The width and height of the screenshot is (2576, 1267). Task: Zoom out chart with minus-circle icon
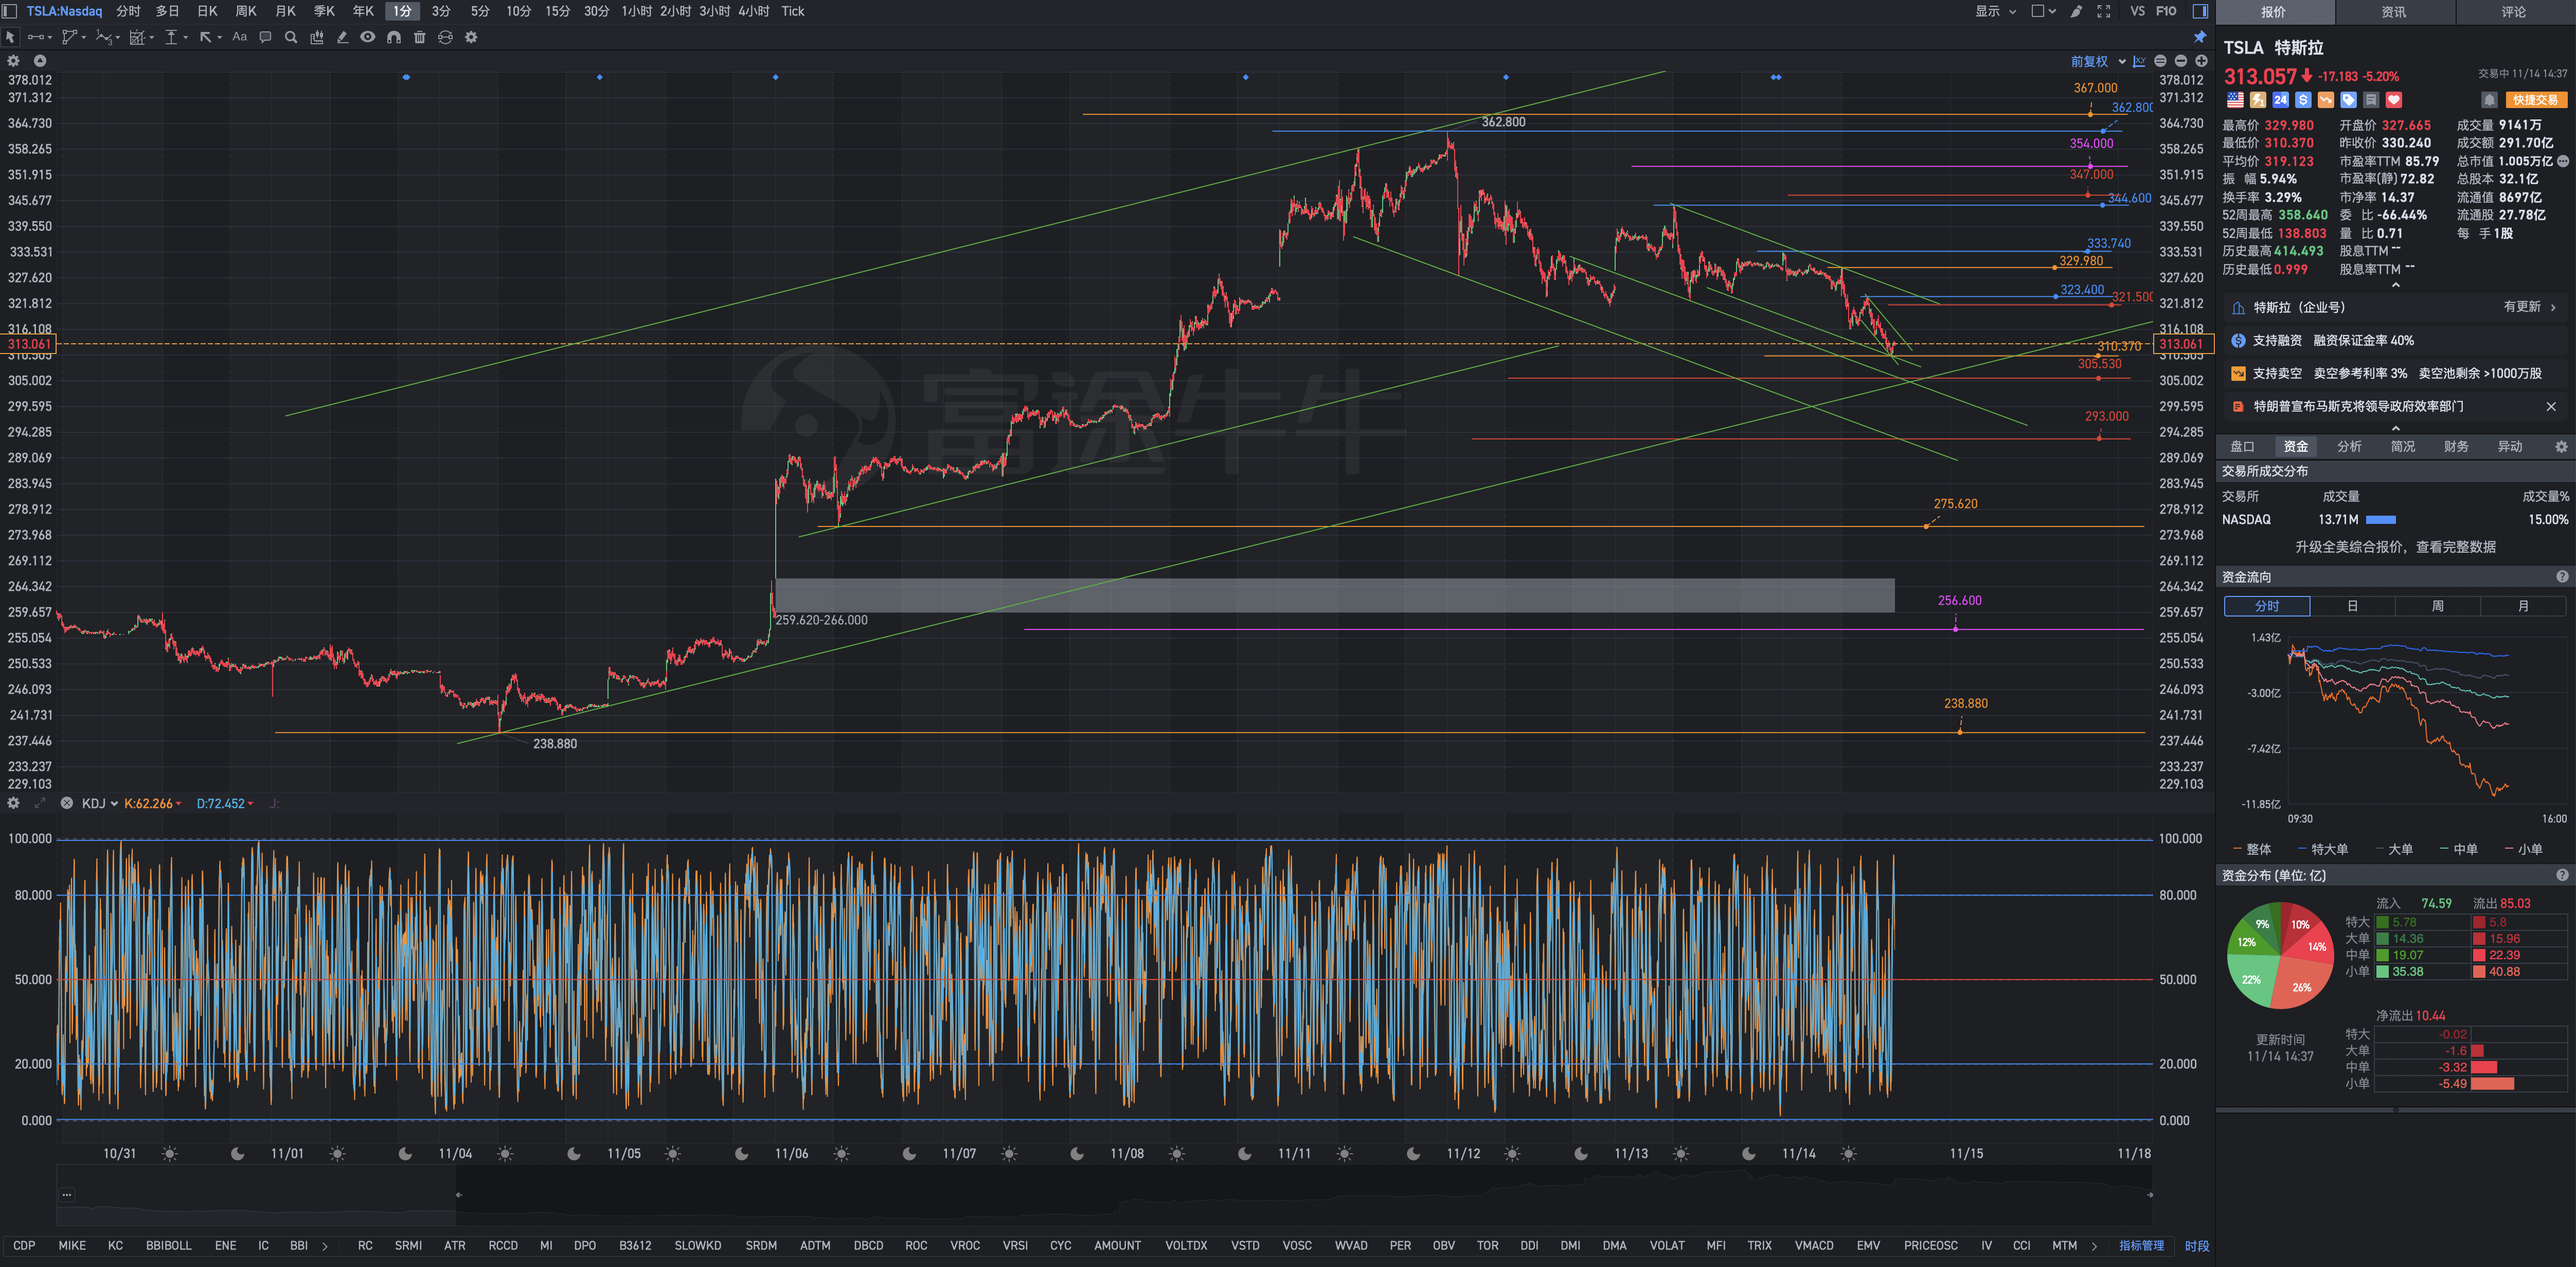tap(2181, 61)
